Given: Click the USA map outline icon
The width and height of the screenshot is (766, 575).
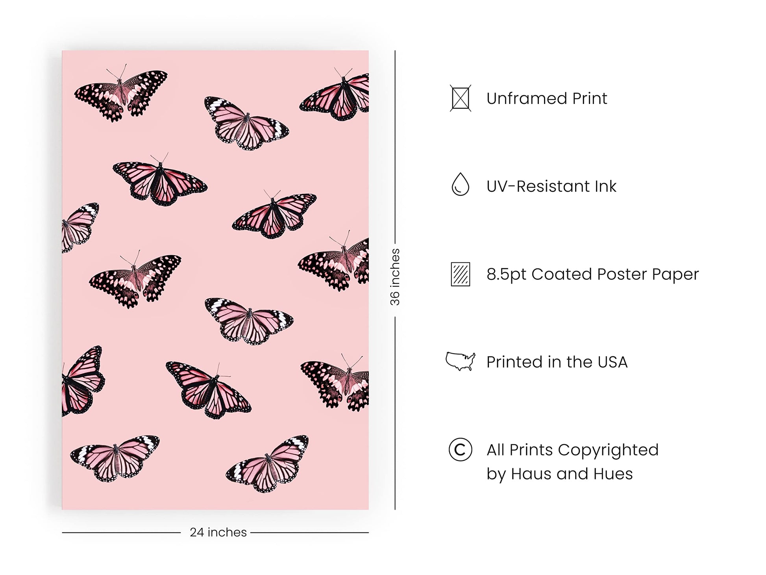Looking at the screenshot, I should (x=460, y=361).
